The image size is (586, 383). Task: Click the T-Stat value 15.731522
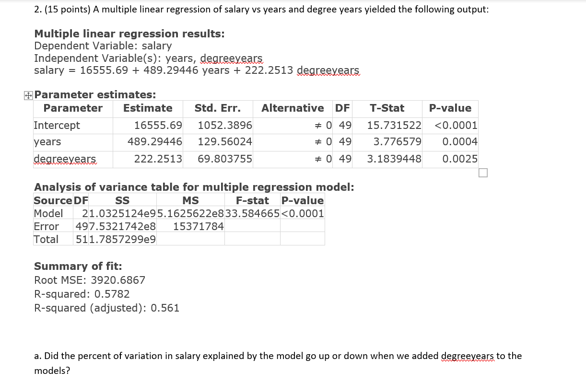tap(393, 125)
